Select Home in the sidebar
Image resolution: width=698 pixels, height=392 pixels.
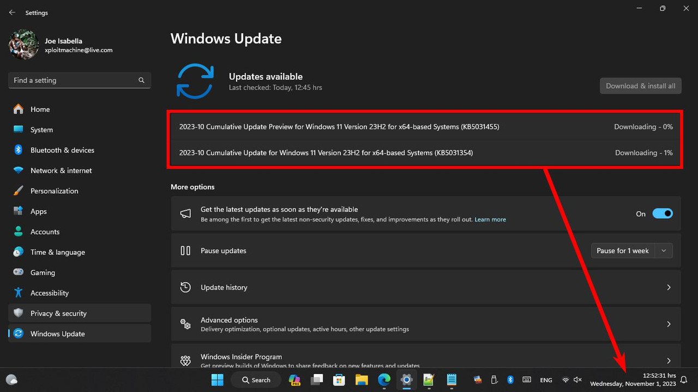pyautogui.click(x=80, y=109)
